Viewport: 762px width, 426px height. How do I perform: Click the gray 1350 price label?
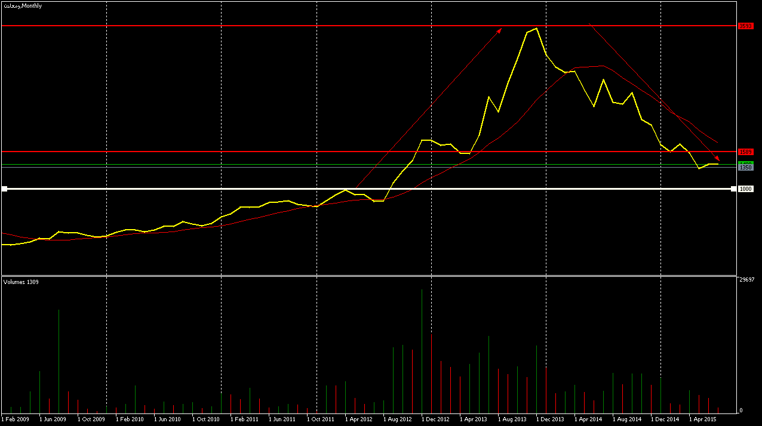click(745, 168)
